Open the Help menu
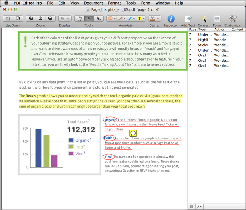The height and width of the screenshot is (210, 246). (179, 3)
